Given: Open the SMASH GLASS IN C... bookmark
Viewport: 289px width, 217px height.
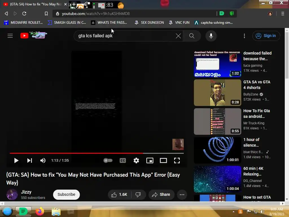Looking at the screenshot, I should pyautogui.click(x=67, y=23).
